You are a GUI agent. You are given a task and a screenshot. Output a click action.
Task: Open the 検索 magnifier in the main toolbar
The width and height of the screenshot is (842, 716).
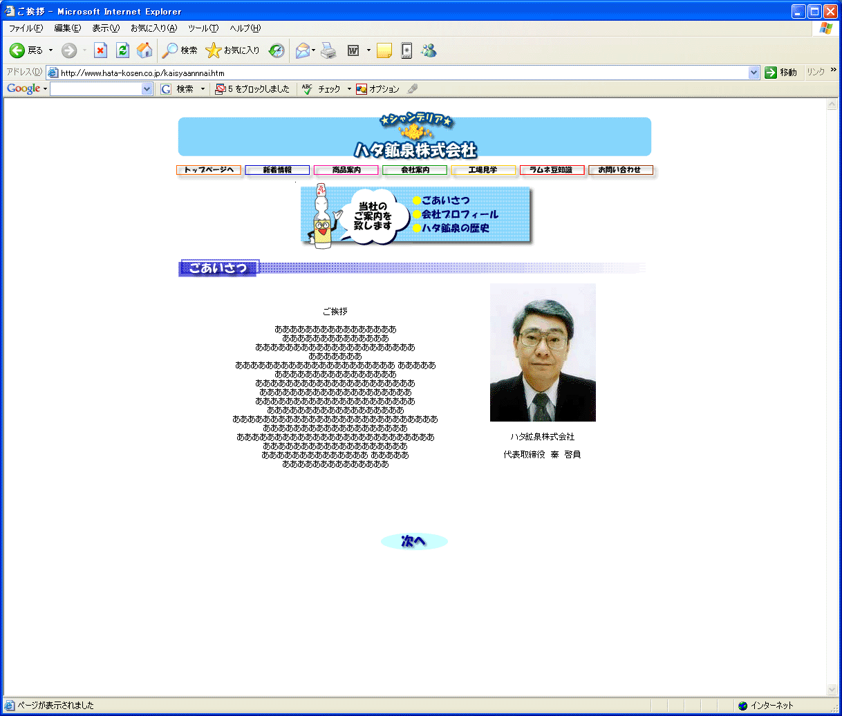coord(179,50)
